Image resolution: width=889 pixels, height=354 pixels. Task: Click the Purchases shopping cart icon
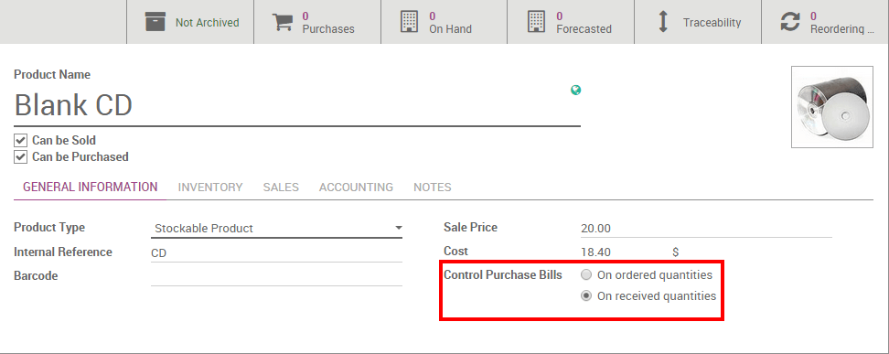(283, 22)
